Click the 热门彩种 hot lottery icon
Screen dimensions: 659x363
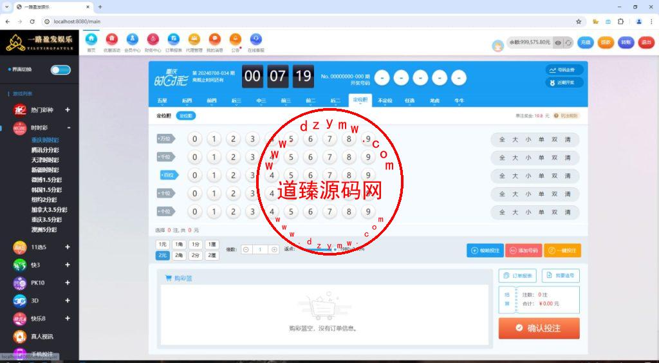click(20, 109)
